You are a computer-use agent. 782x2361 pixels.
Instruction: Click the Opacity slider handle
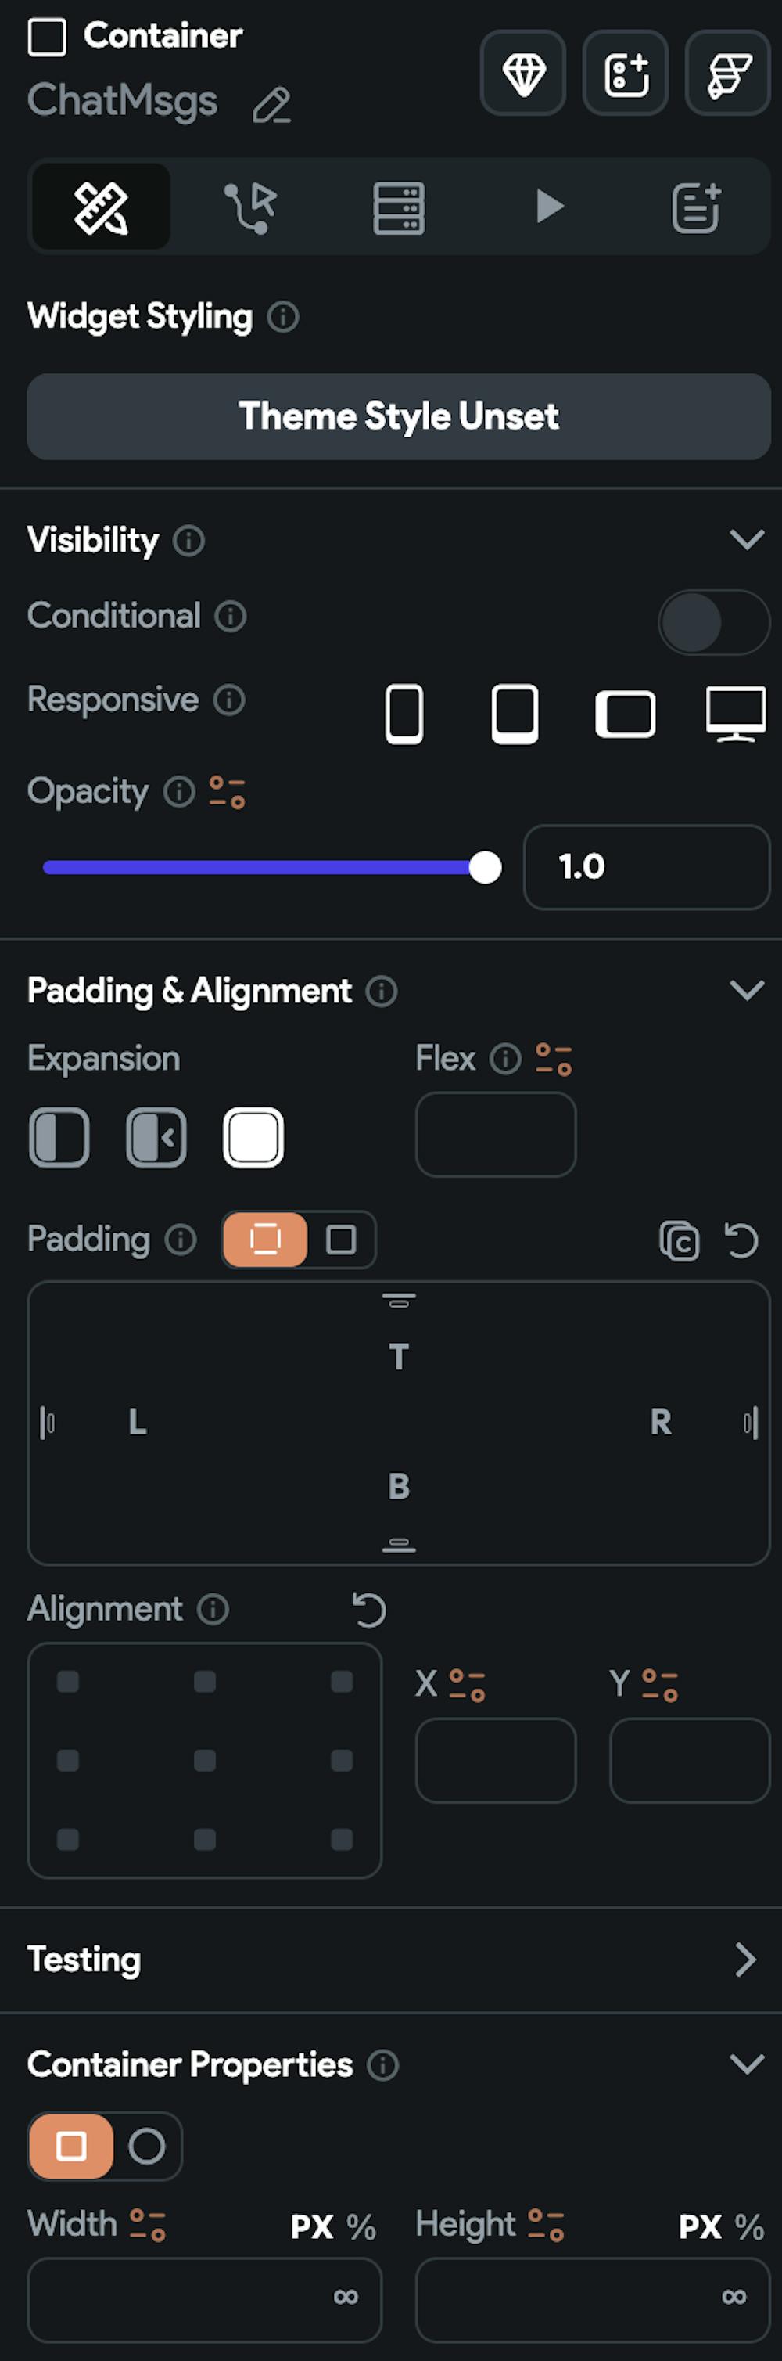[484, 867]
